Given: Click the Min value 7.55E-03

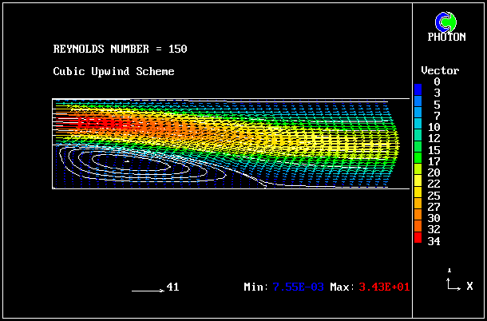Looking at the screenshot, I should point(298,287).
